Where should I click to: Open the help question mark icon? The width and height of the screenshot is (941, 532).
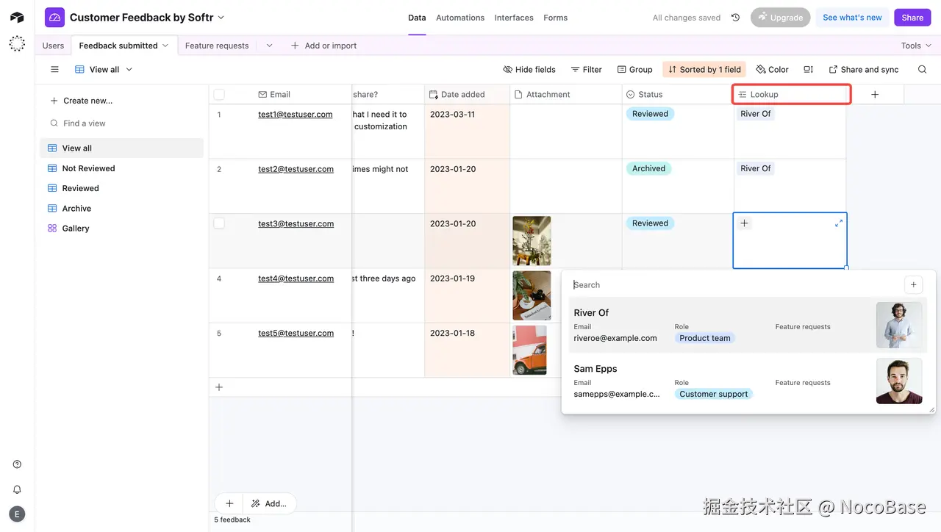16,464
